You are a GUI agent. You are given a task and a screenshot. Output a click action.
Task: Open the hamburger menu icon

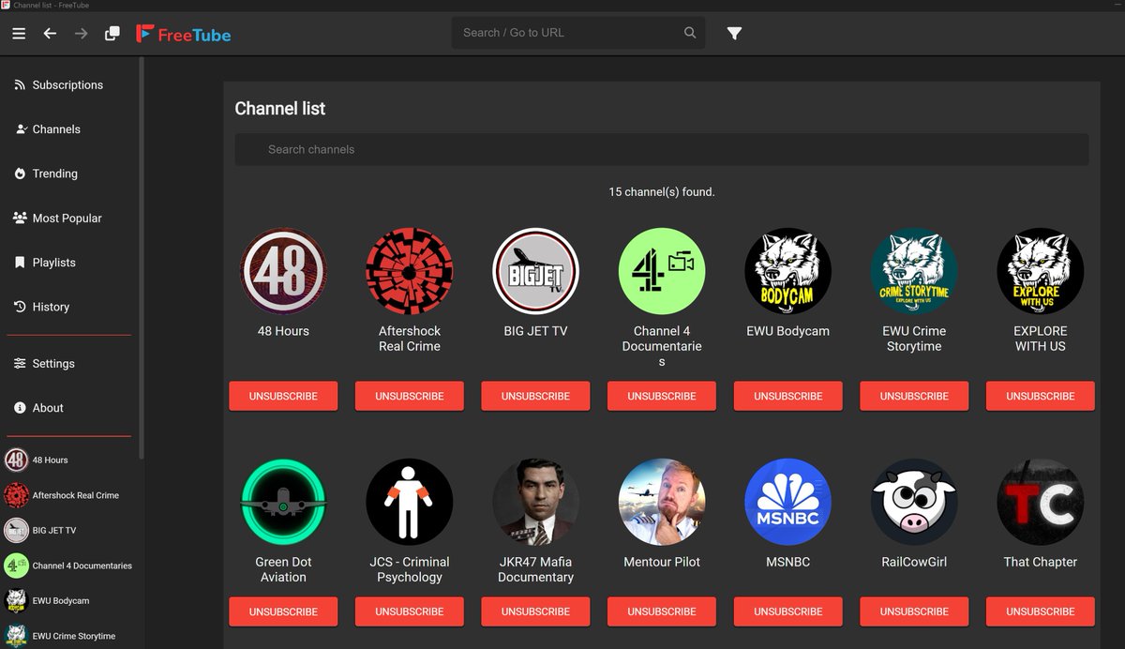[19, 33]
